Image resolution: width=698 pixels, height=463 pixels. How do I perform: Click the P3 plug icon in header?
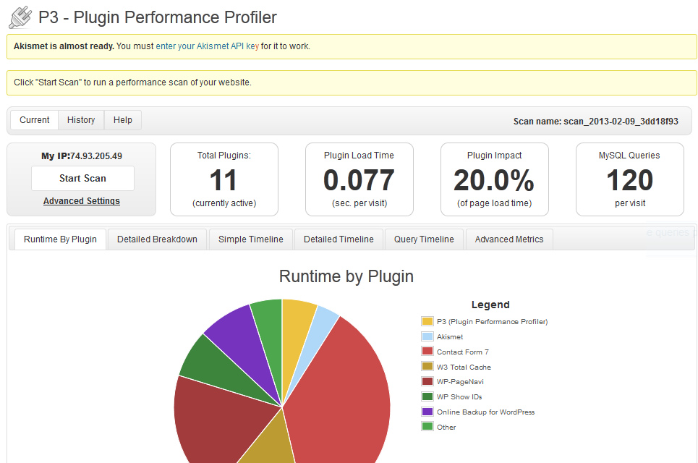click(x=20, y=17)
